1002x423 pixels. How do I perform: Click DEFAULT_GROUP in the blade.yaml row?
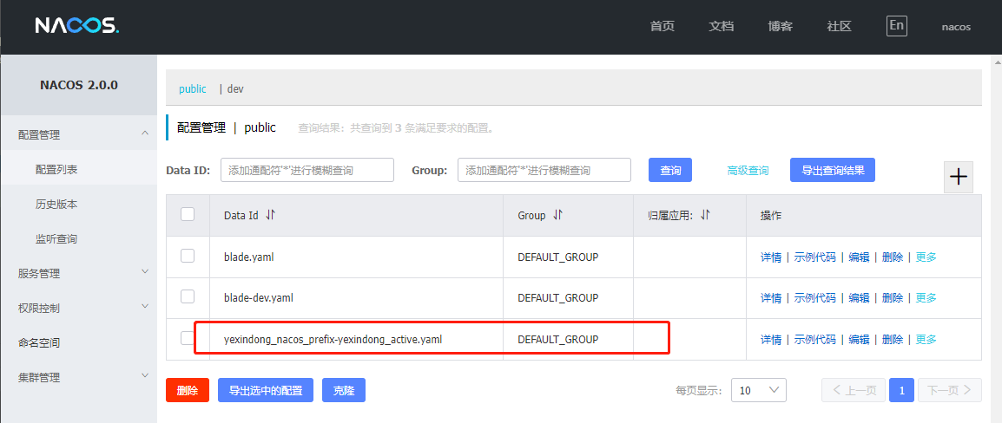tap(558, 257)
